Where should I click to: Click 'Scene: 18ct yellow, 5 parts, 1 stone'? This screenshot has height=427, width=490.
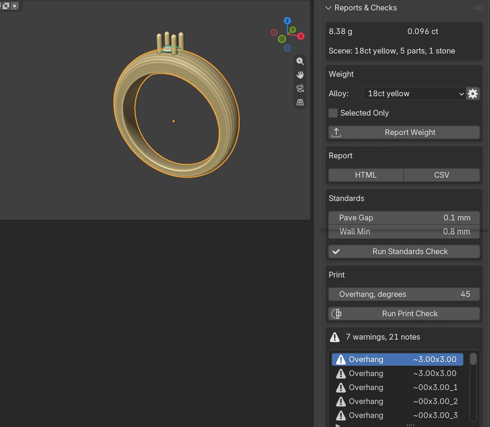(392, 51)
